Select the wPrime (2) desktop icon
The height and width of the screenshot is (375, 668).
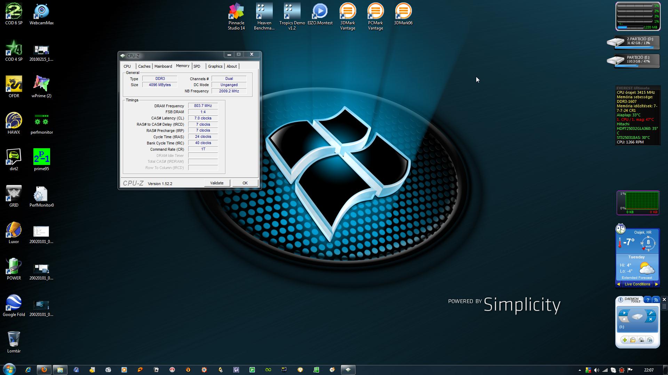(x=41, y=87)
